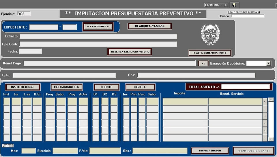Open the FUENTE section
The width and height of the screenshot is (277, 157).
coord(106,87)
